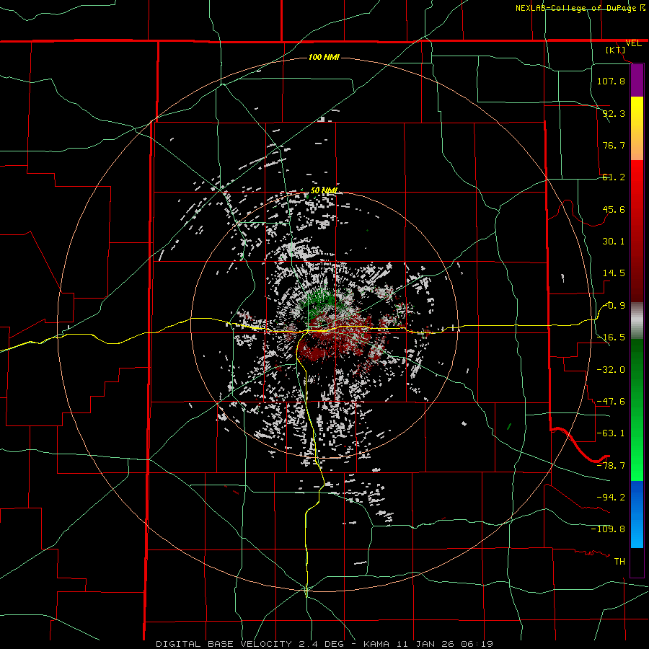649x649 pixels.
Task: Click the -109.8 velocity scale value
Action: click(x=608, y=529)
